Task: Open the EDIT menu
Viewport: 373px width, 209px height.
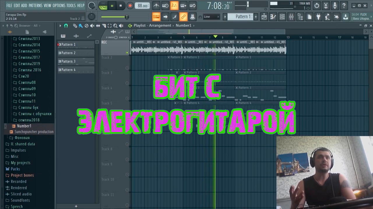Action: (x=17, y=6)
